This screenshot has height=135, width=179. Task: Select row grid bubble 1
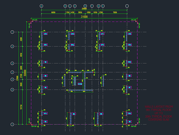[12, 32]
